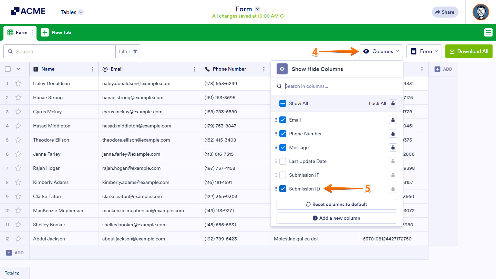Click the lock icon for Message column
The height and width of the screenshot is (279, 496).
point(393,147)
